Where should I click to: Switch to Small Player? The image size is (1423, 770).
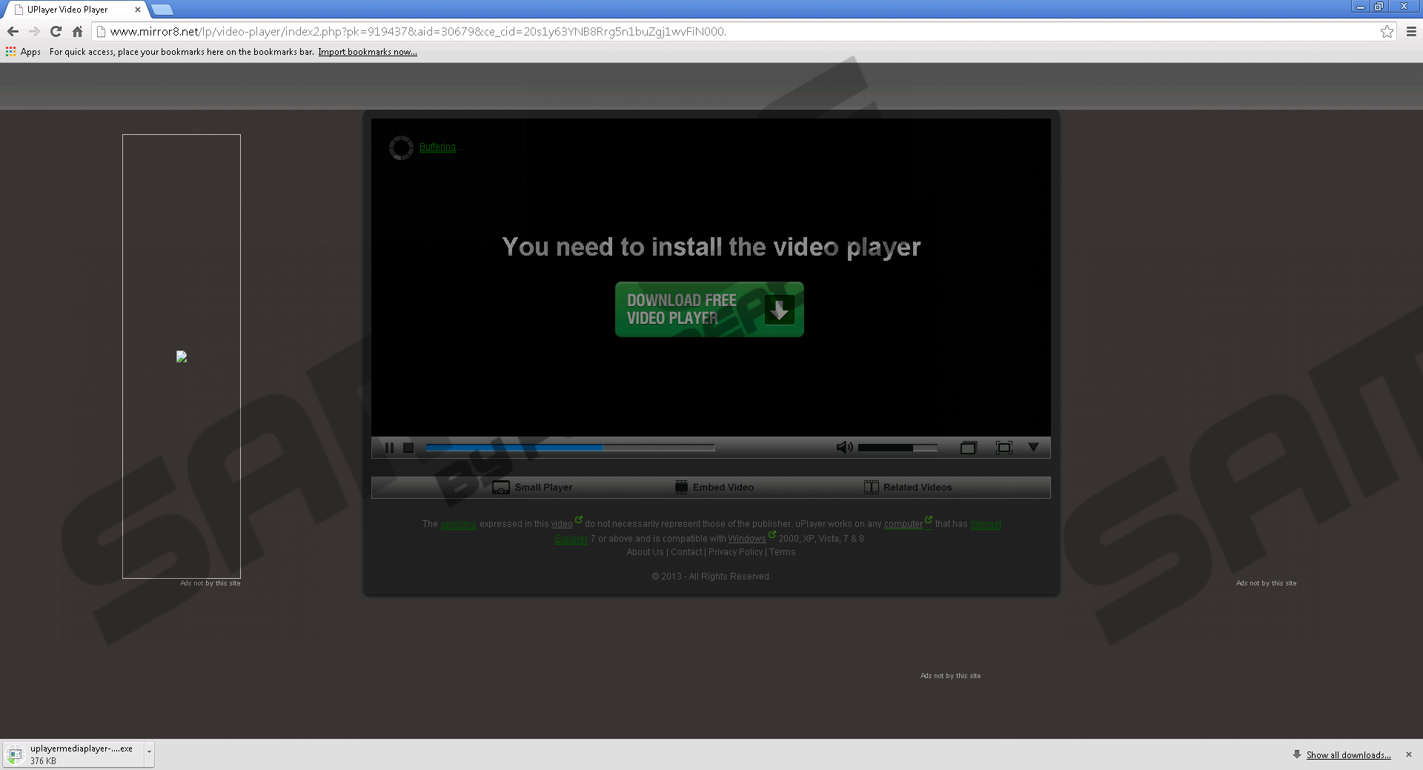(x=533, y=488)
